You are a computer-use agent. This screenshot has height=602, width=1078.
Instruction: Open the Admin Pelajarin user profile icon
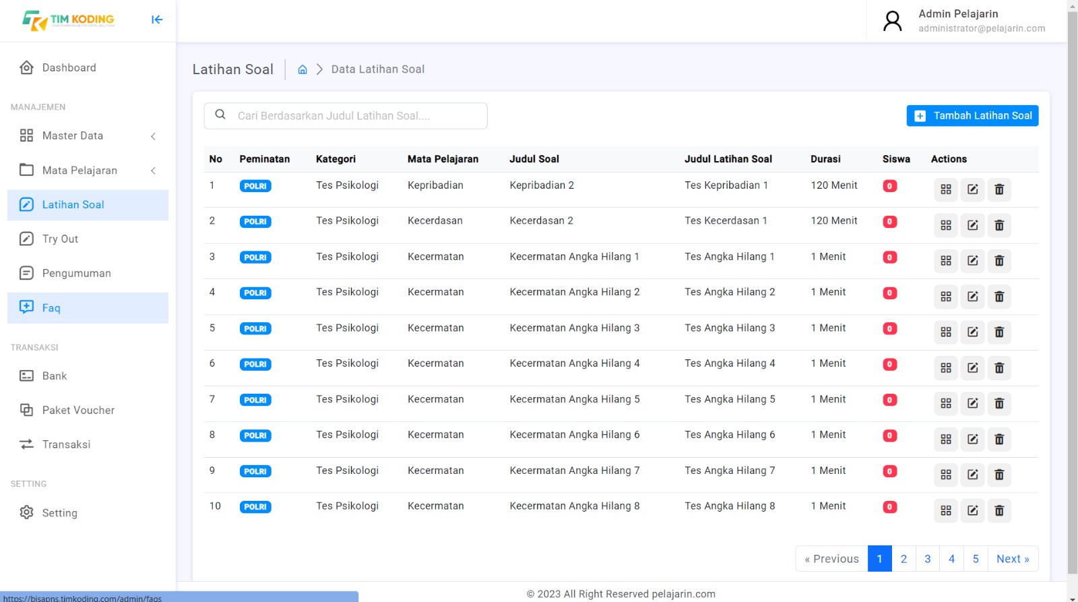click(893, 21)
